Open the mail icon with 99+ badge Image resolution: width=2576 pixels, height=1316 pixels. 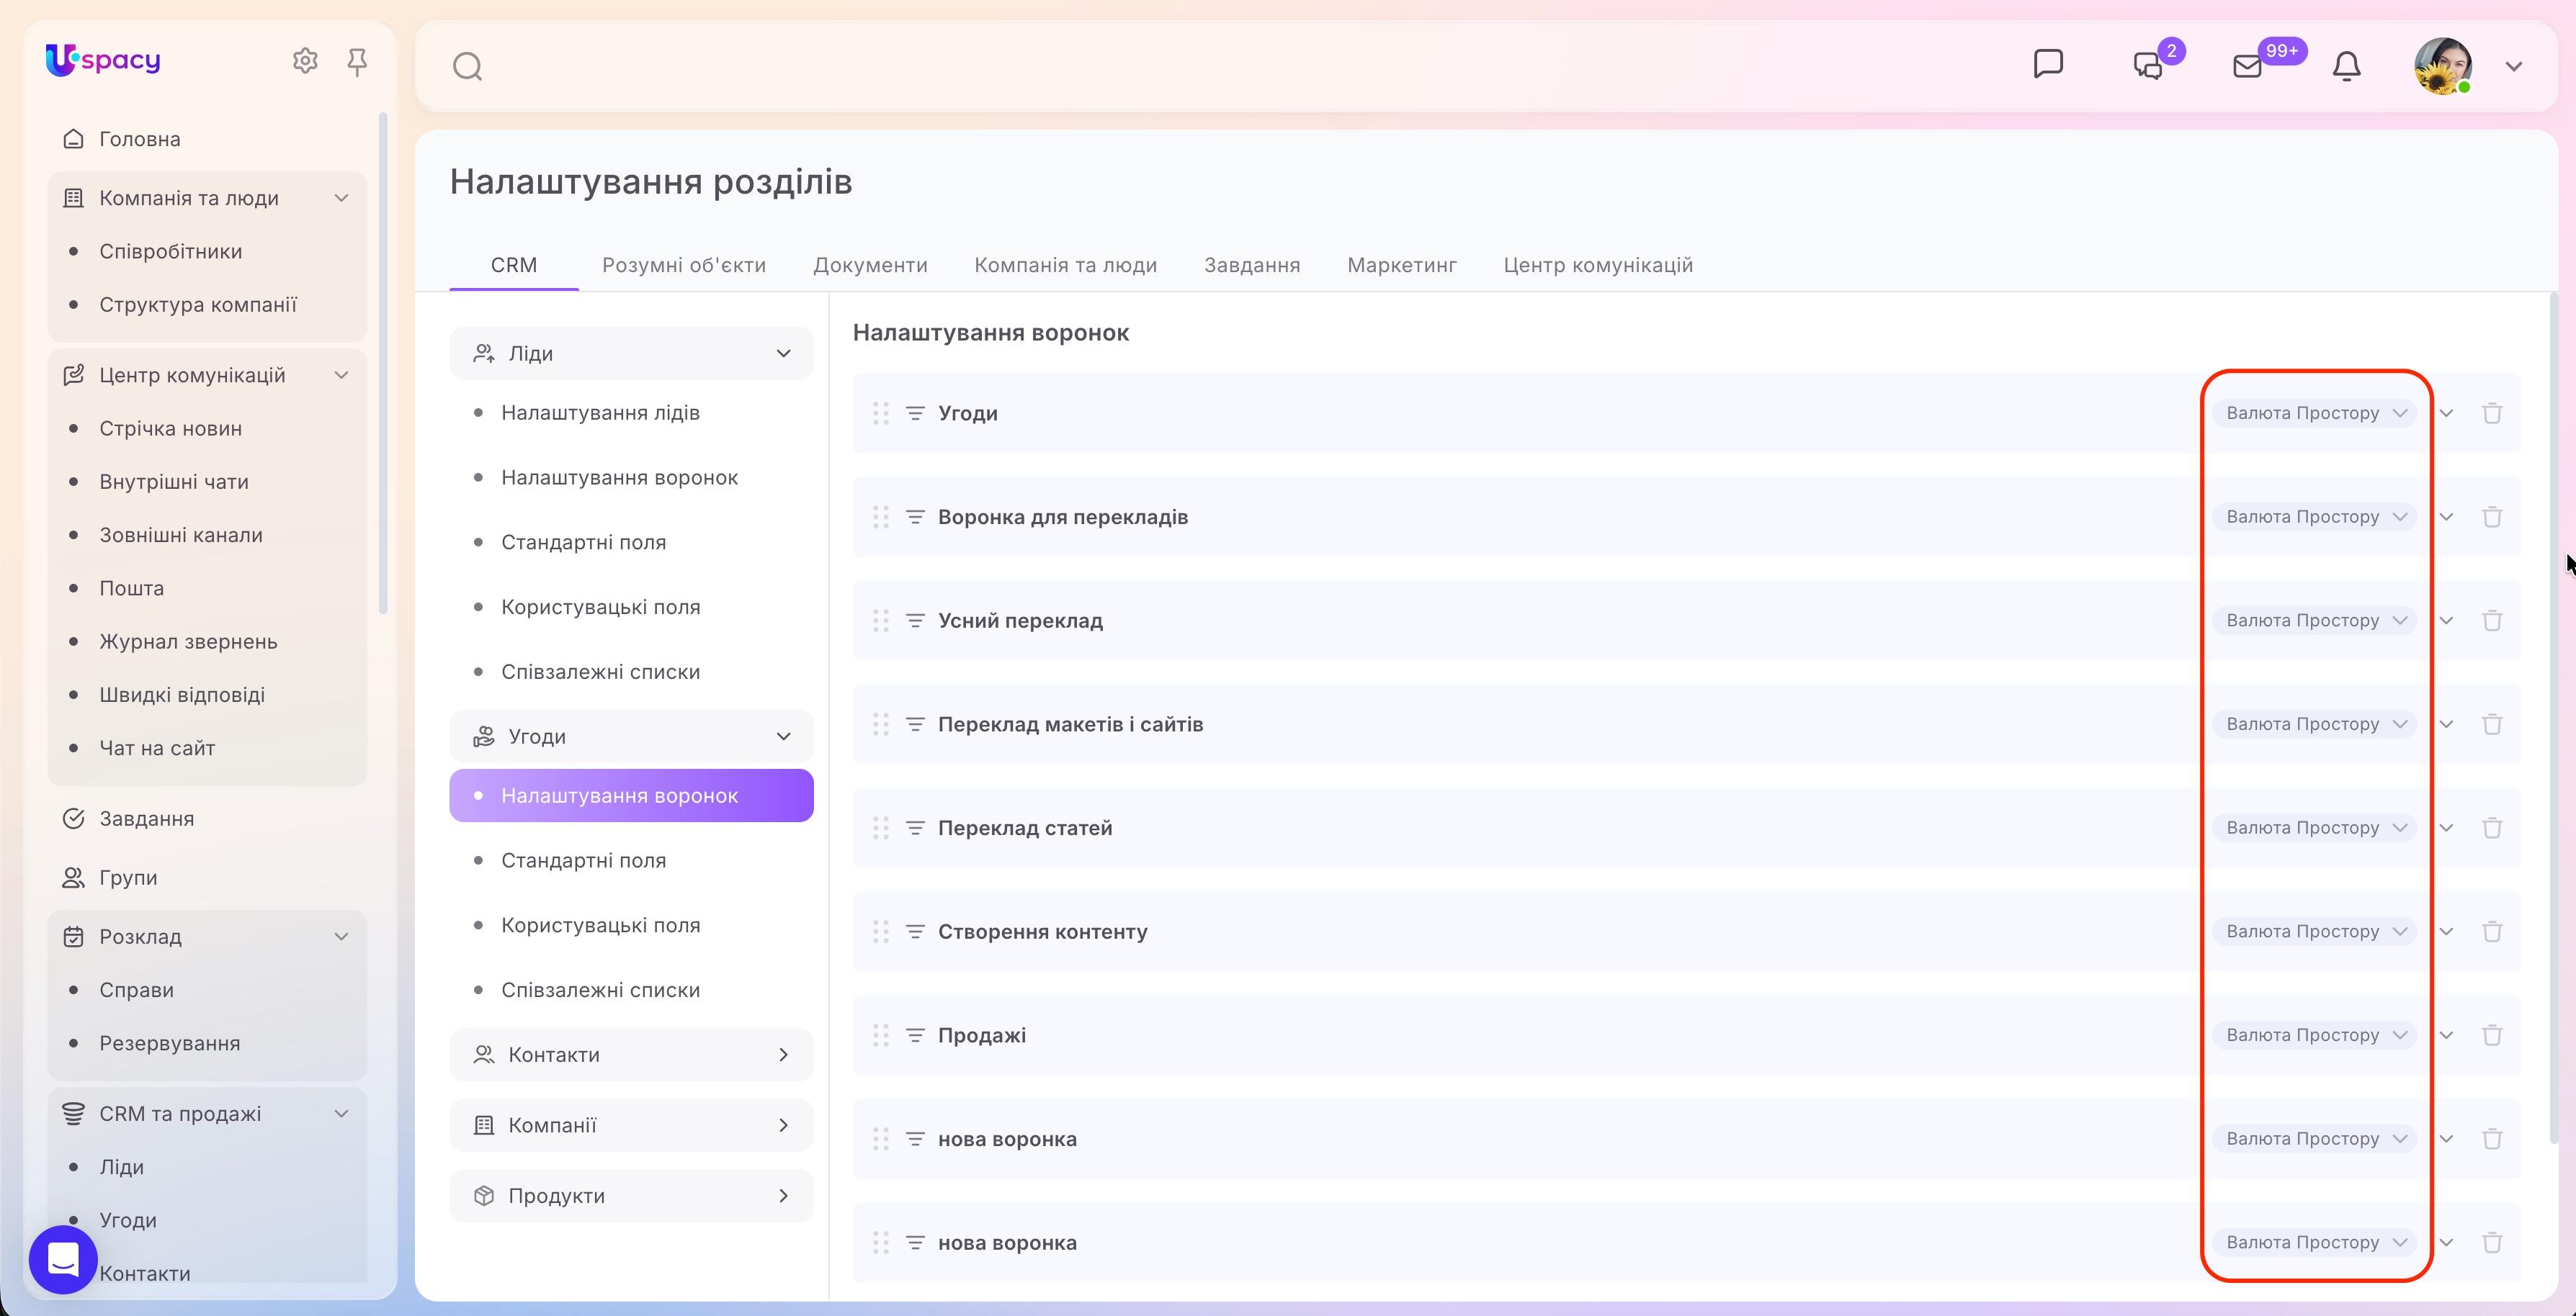[2247, 66]
